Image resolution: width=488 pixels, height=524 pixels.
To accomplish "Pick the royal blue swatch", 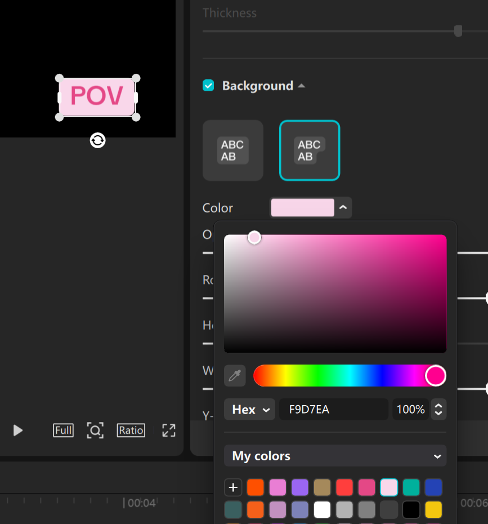I will (x=433, y=487).
